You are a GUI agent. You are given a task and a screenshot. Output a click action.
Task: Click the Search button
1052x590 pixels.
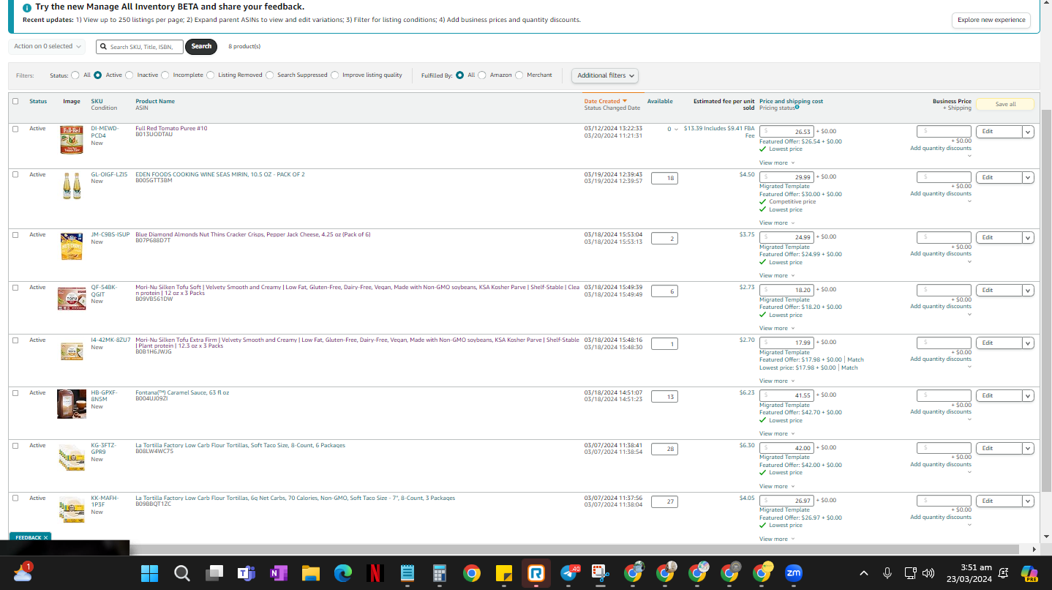point(201,46)
